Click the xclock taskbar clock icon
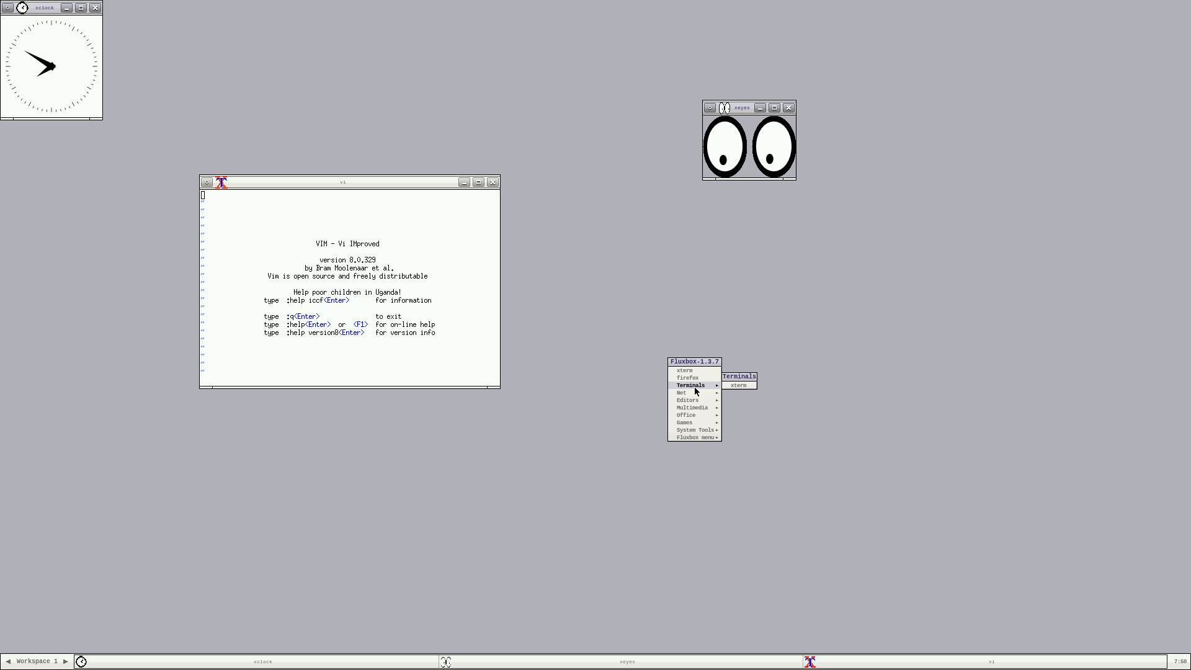Screen dimensions: 1191x670 tap(81, 662)
